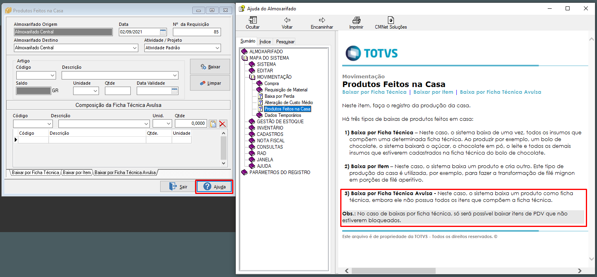Select SISTEMA in the help tree
Screen dimensions: 597x277
(266, 64)
